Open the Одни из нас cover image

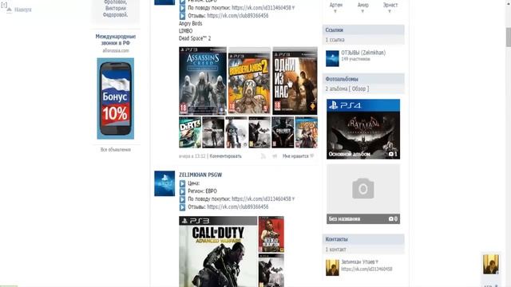click(x=295, y=81)
